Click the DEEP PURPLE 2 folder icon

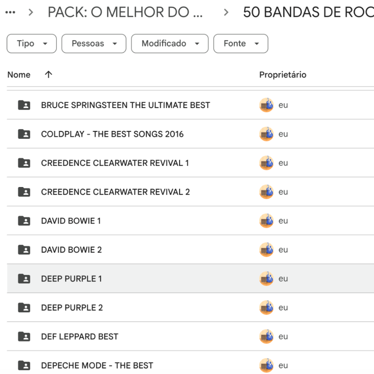point(24,308)
